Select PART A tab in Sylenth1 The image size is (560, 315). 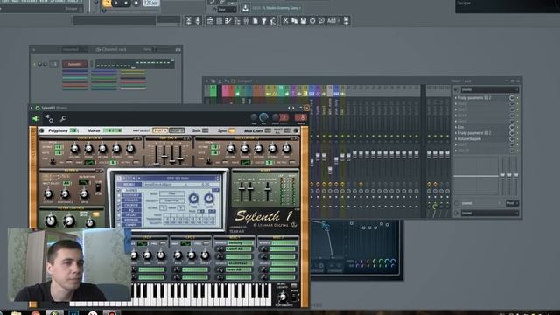click(160, 130)
